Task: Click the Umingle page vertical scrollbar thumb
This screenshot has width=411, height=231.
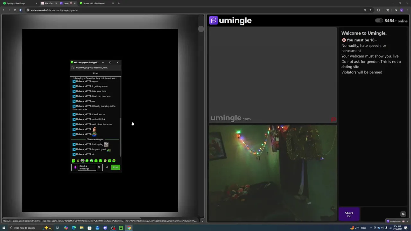Action: pyautogui.click(x=201, y=29)
